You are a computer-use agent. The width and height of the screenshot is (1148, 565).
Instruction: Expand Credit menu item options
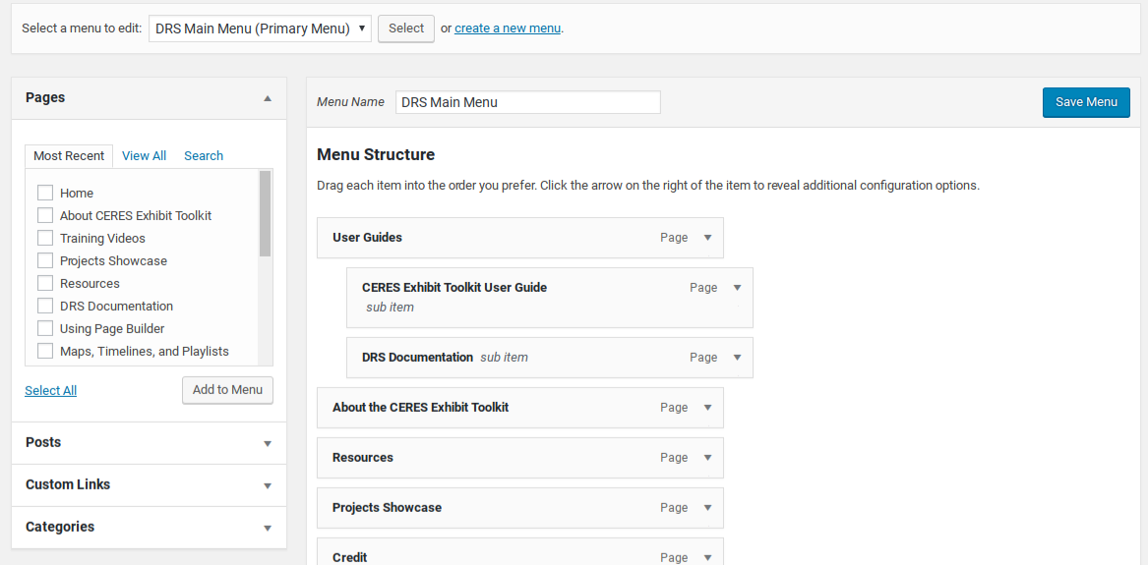(707, 558)
